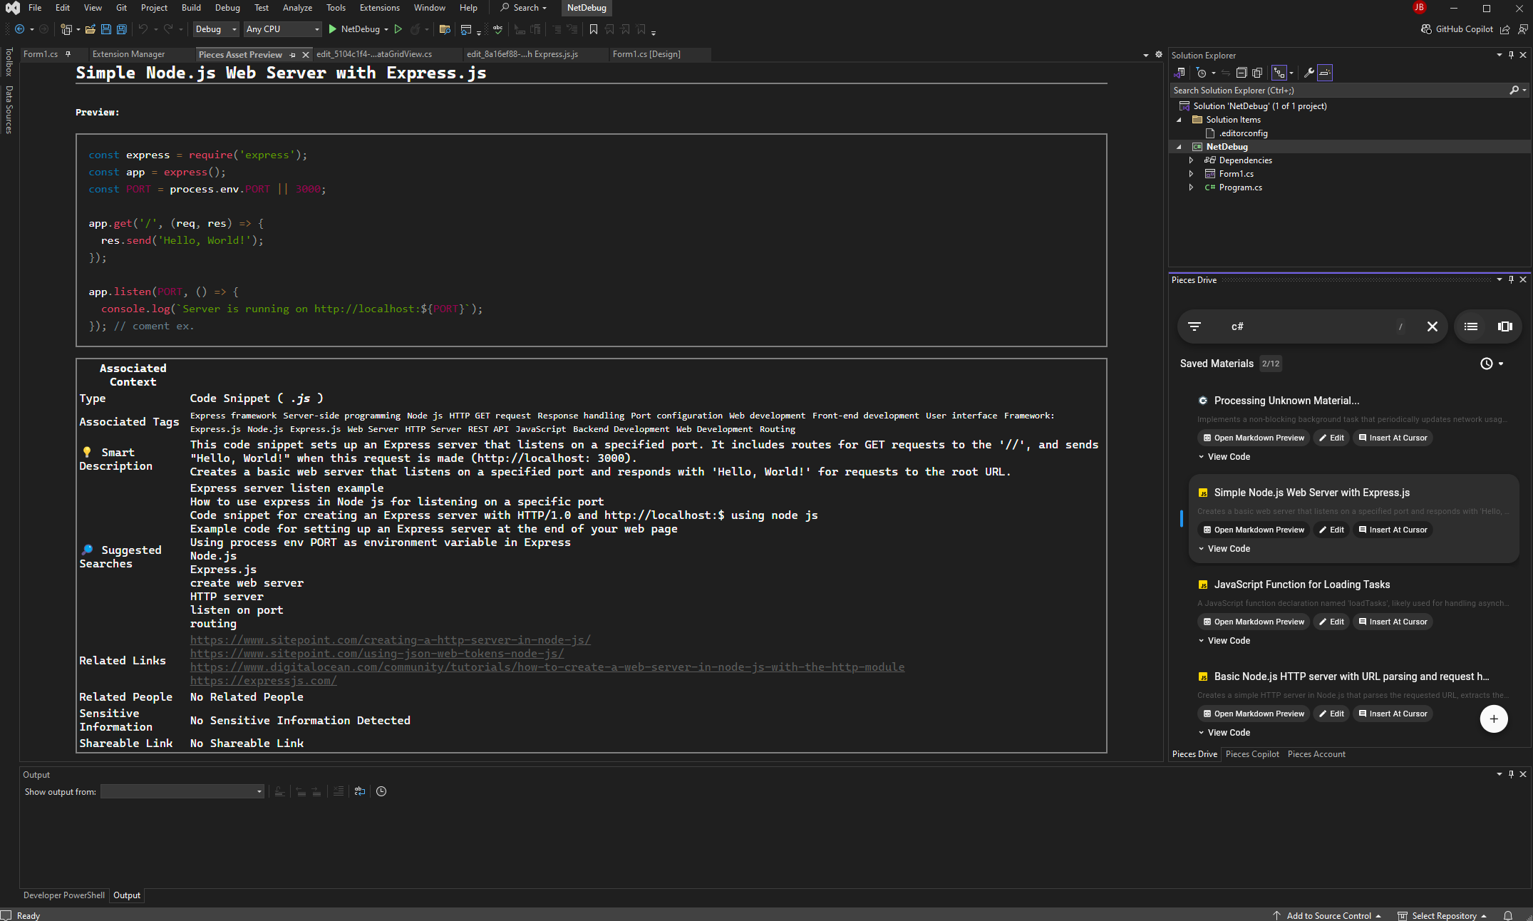Screen dimensions: 1533x921
Task: Click the spell checker abc icon
Action: tap(497, 29)
